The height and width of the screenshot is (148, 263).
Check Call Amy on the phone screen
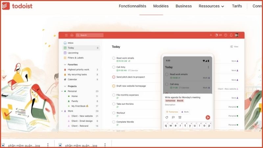click(x=167, y=84)
